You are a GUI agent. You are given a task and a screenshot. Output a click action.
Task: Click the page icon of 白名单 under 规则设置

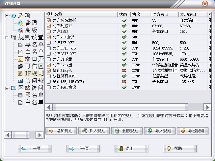click(x=20, y=52)
